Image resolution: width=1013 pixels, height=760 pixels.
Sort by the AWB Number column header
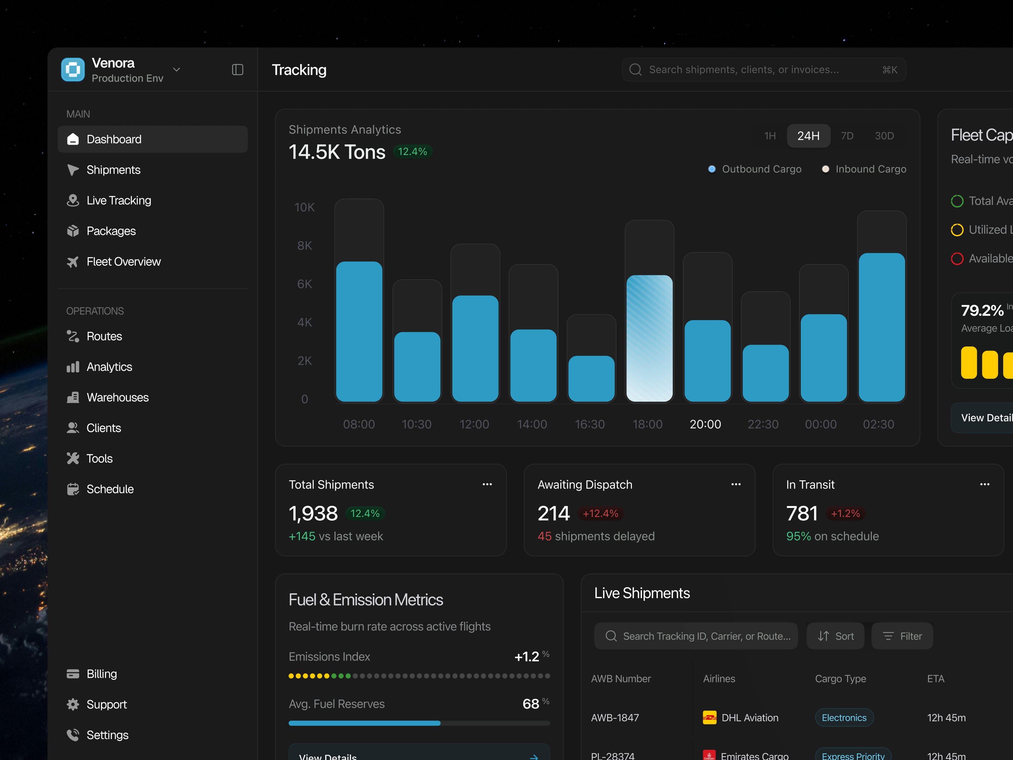click(620, 678)
